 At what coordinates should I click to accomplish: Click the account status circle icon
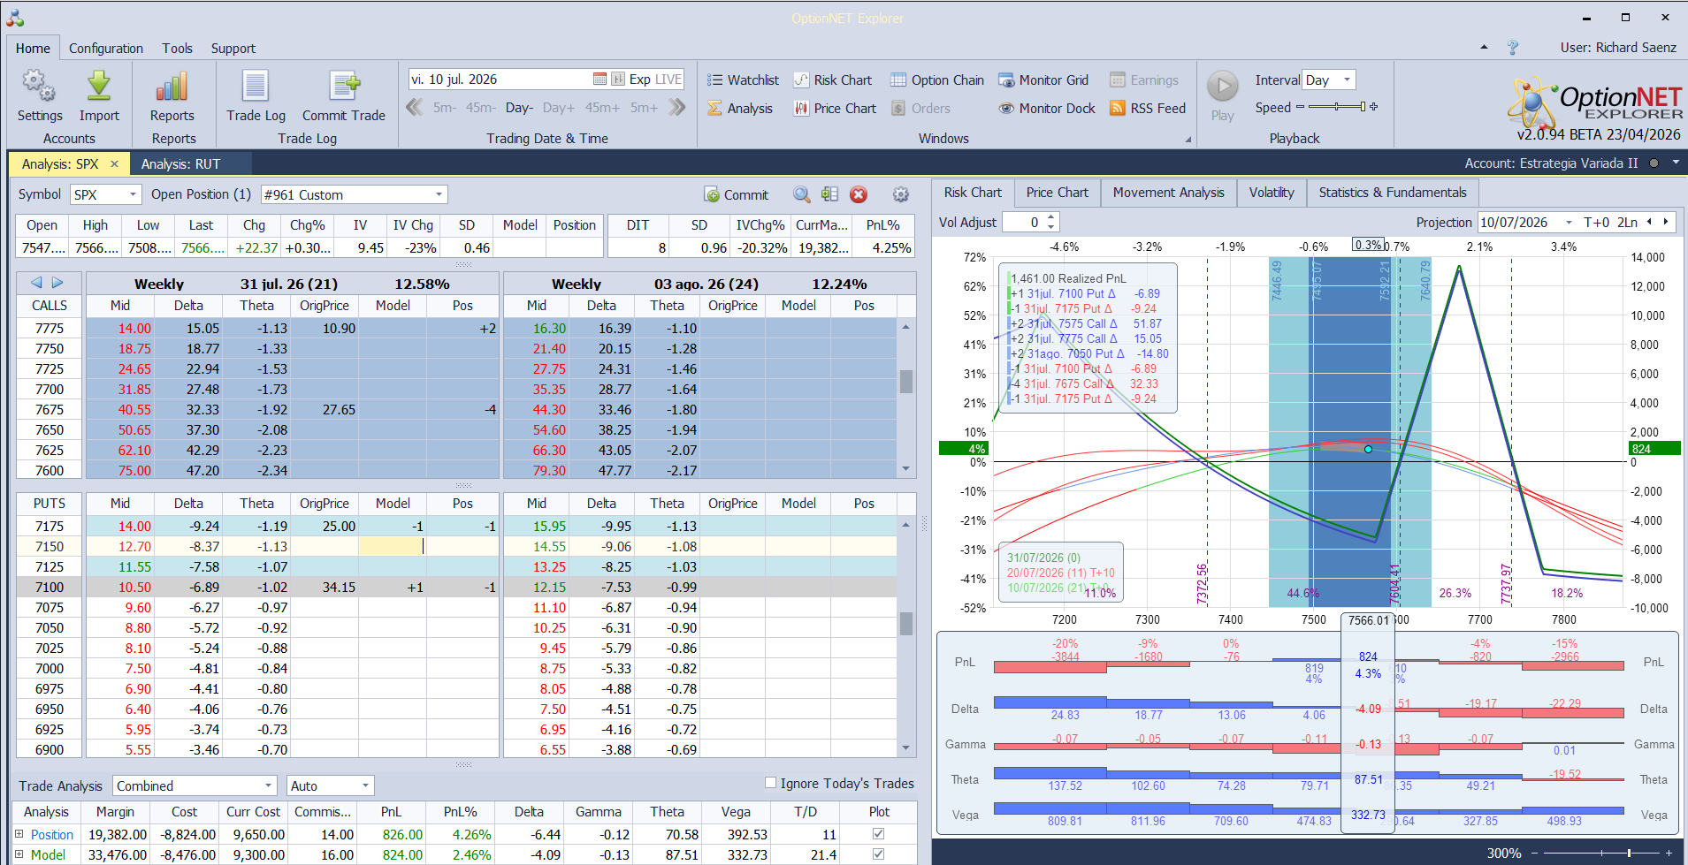(1653, 163)
